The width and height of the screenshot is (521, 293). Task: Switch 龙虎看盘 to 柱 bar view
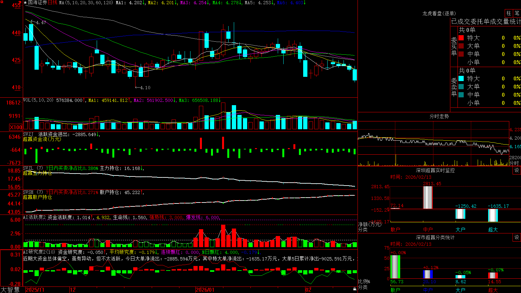tap(509, 13)
